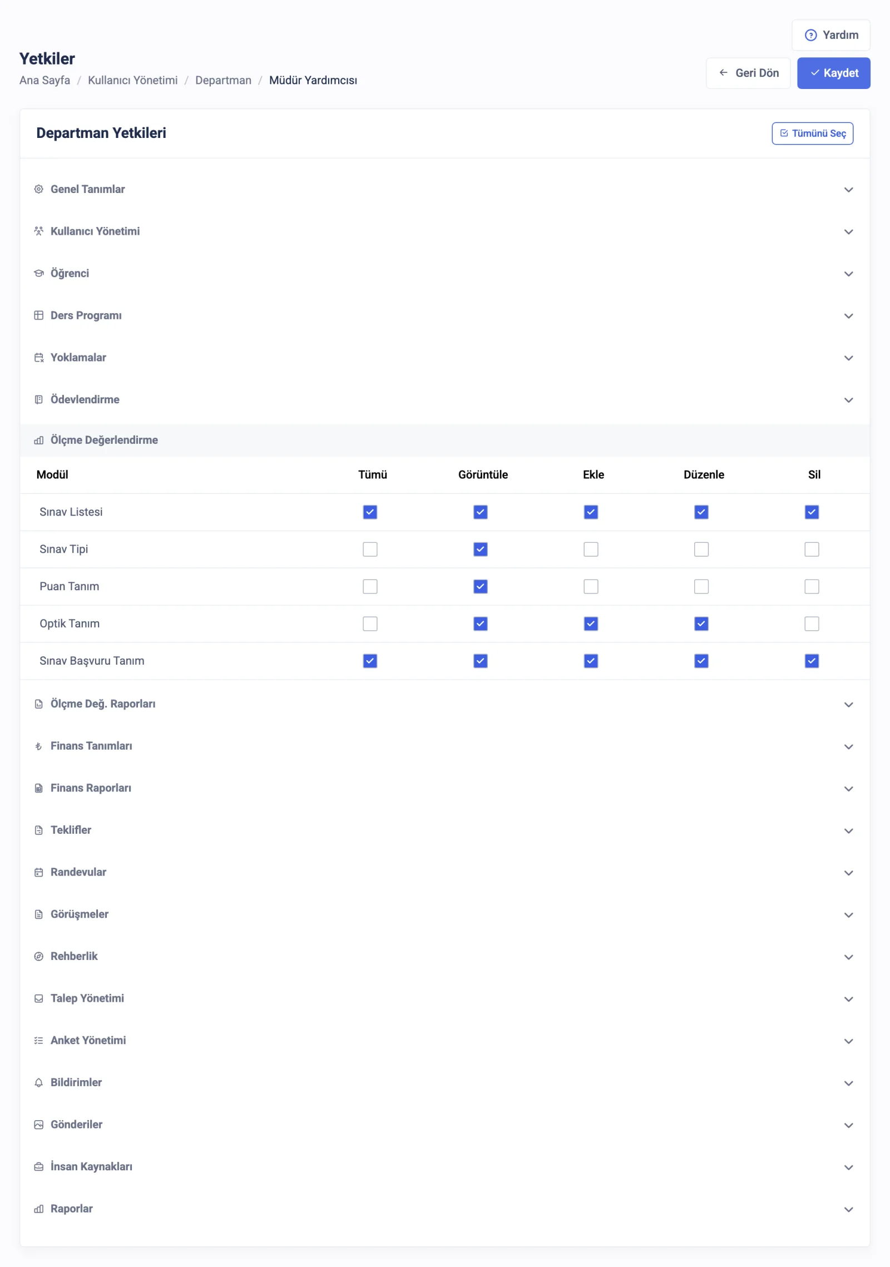Check Tümü for Optik Tanım row
This screenshot has height=1267, width=890.
[370, 624]
